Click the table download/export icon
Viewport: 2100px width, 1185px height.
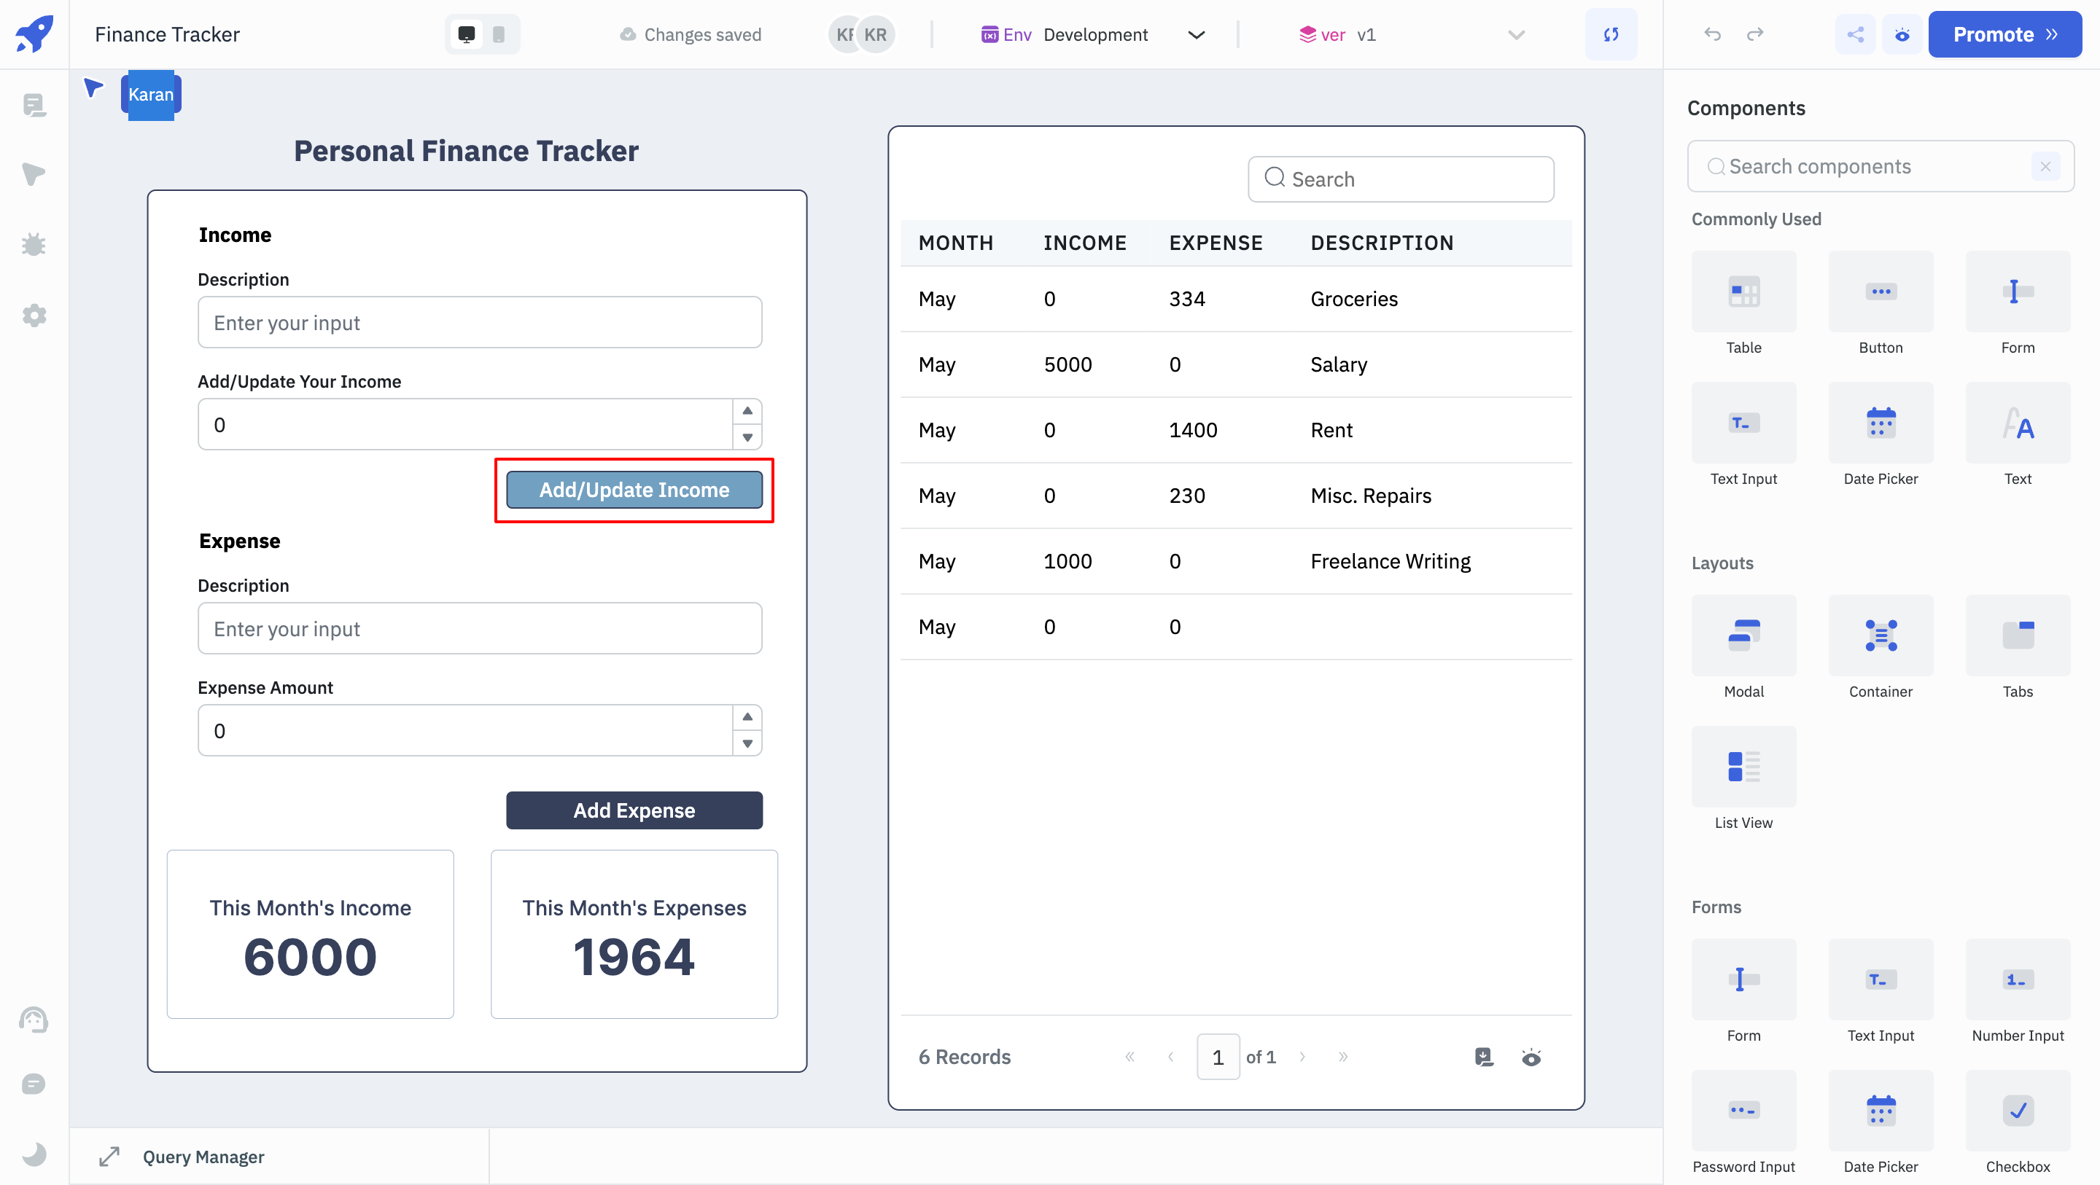[x=1484, y=1057]
